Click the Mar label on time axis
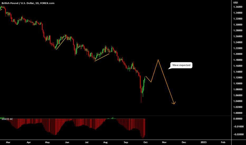The width and height of the screenshot is (246, 145). click(x=8, y=142)
